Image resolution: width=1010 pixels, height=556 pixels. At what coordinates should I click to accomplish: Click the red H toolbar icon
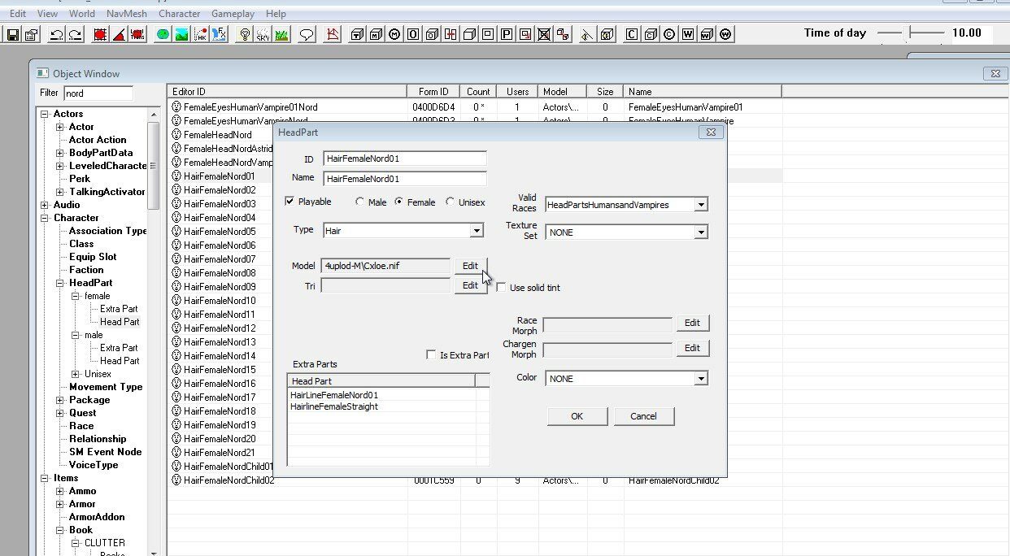point(451,35)
